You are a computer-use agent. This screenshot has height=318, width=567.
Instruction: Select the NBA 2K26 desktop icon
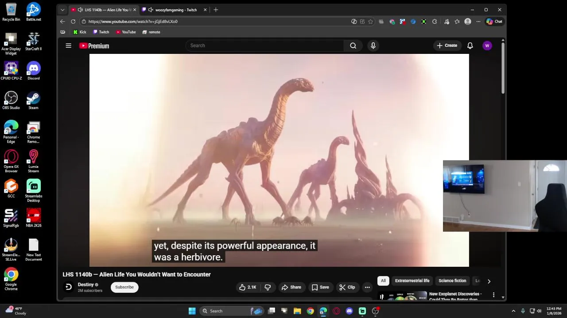click(34, 218)
